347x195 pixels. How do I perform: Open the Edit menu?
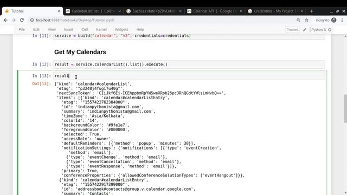coord(36,29)
